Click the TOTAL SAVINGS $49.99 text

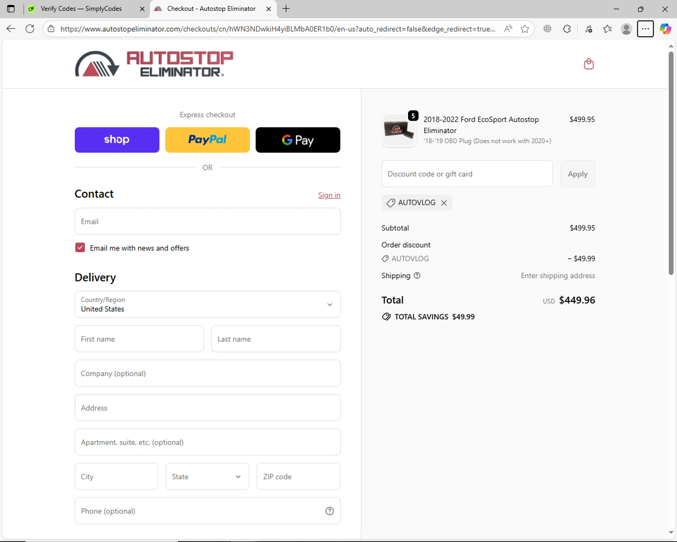coord(434,317)
